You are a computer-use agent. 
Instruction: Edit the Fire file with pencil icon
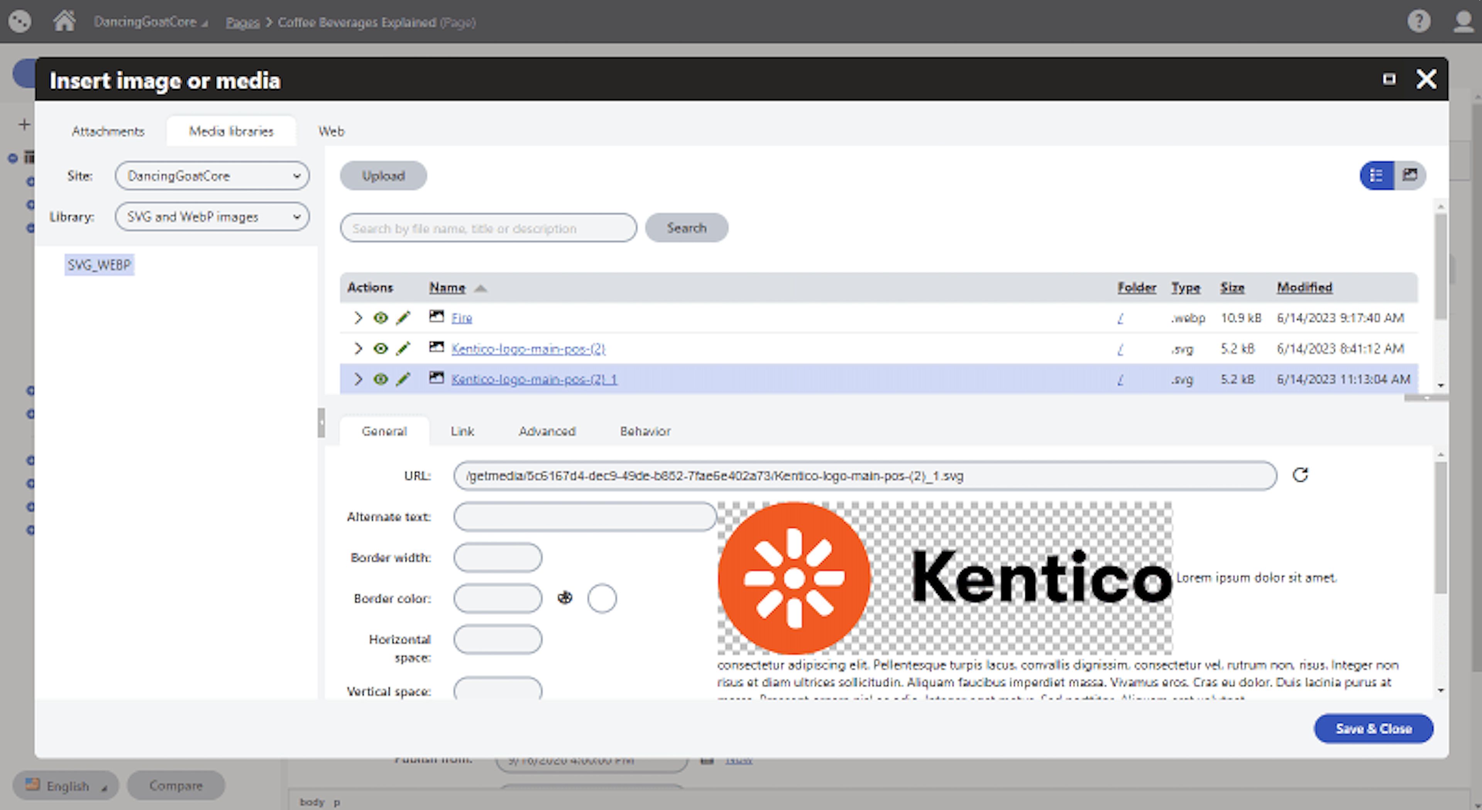(x=403, y=318)
